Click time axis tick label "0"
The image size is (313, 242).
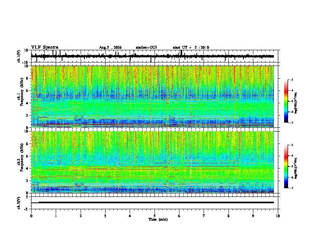pos(31,216)
